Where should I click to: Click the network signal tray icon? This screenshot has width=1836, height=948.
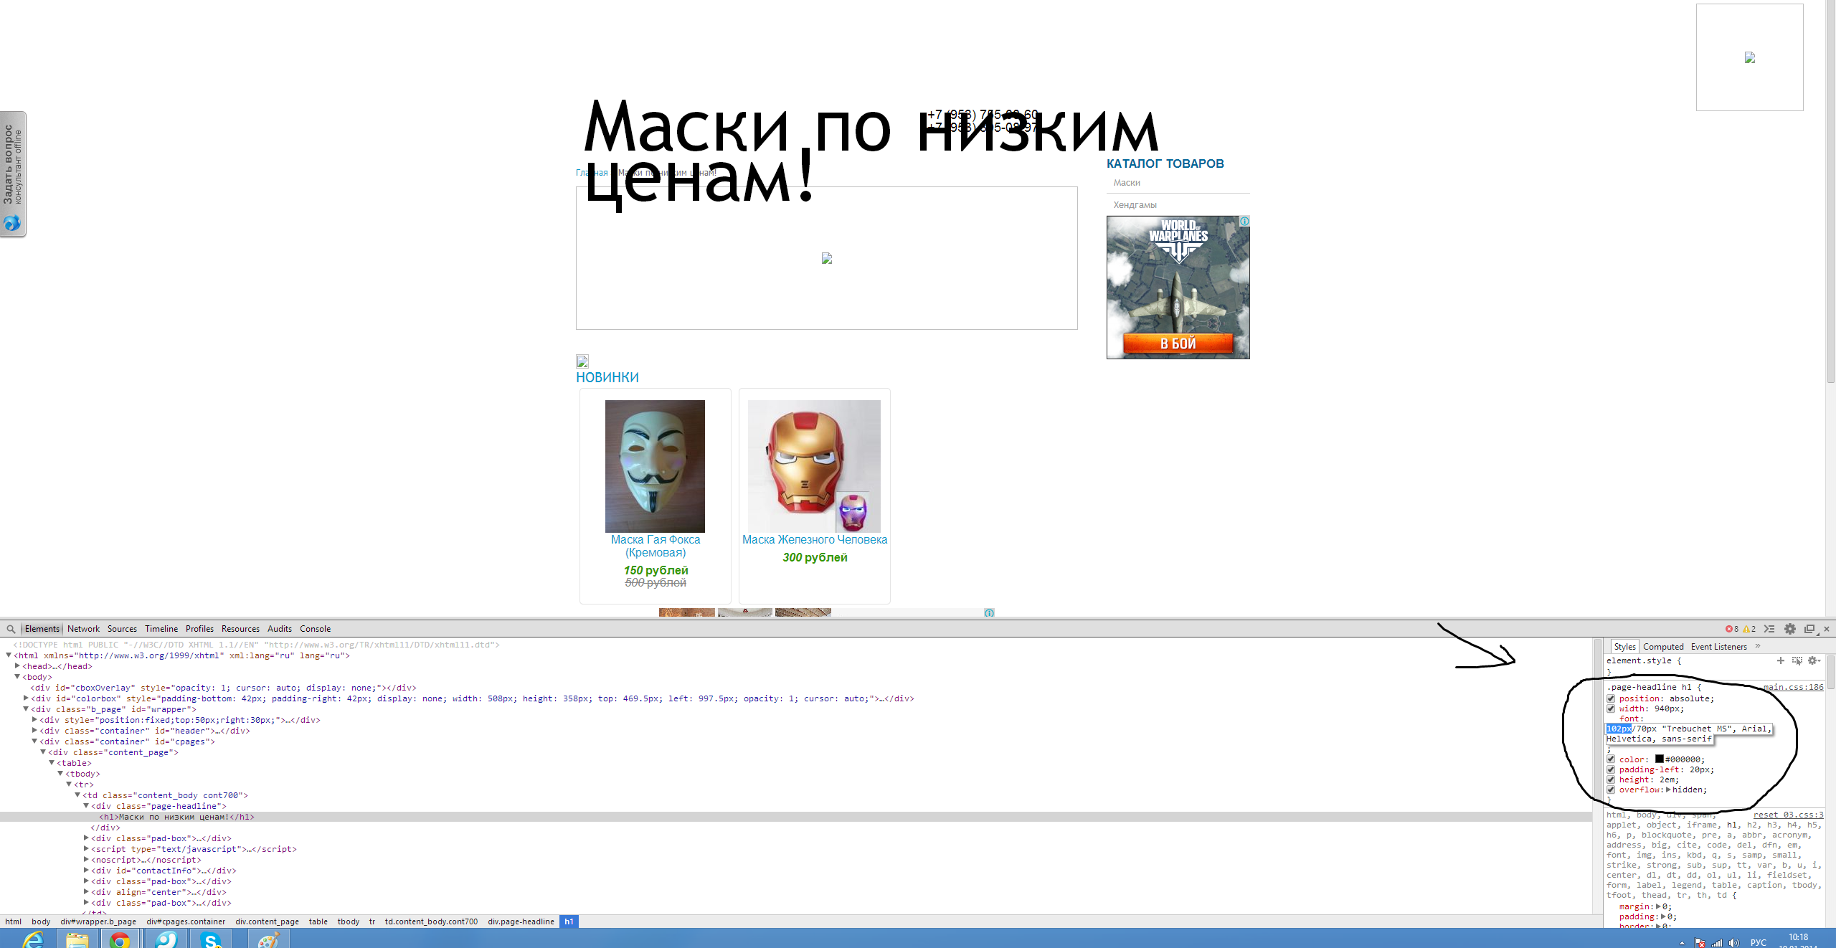coord(1717,942)
